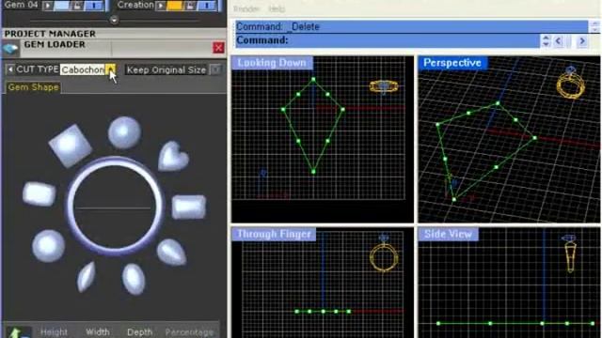The width and height of the screenshot is (602, 338).
Task: Select the round cabochon shape at the top
Action: [x=124, y=132]
